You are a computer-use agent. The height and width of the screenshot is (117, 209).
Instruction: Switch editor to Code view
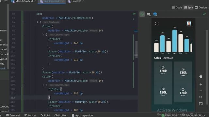(x=177, y=7)
